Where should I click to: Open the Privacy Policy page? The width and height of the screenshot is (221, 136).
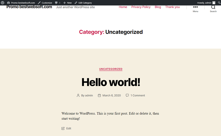(141, 7)
